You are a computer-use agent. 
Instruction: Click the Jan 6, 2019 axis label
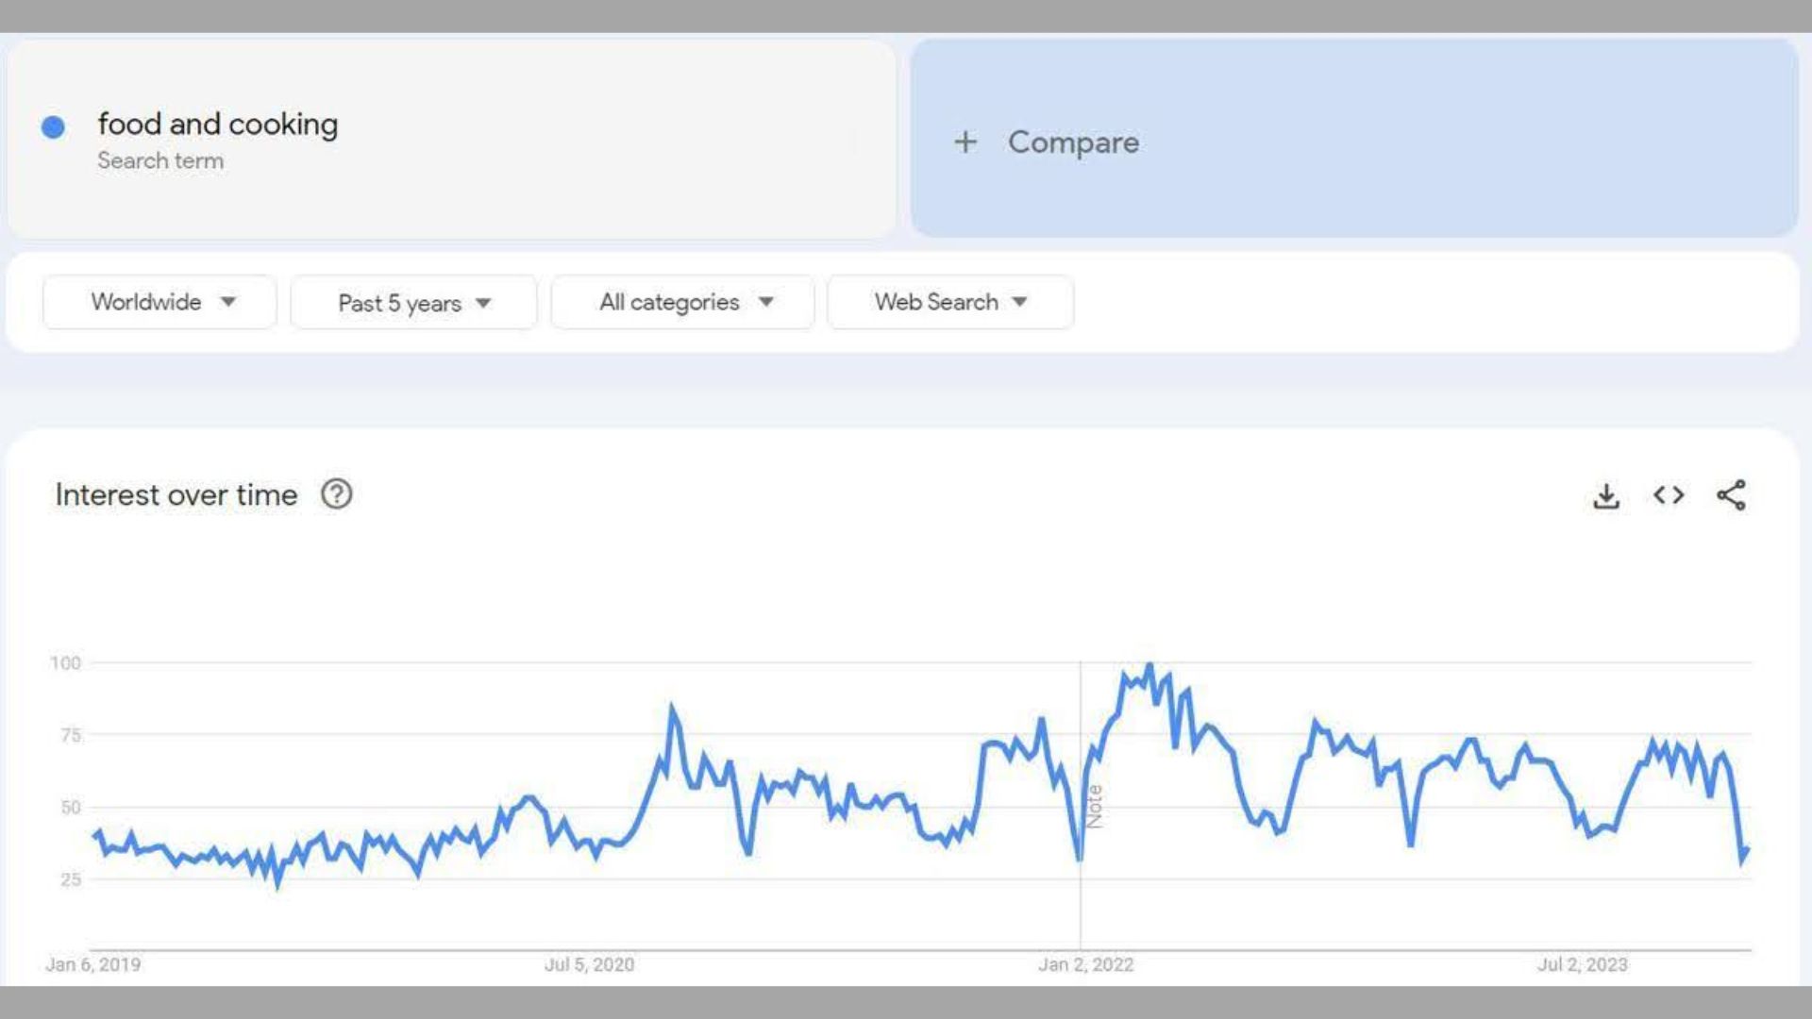(93, 964)
